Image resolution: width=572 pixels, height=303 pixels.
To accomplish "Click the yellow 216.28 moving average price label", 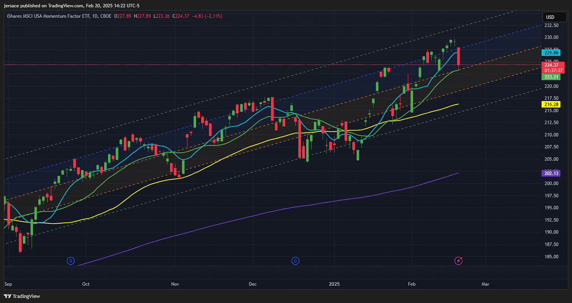I will [x=552, y=104].
